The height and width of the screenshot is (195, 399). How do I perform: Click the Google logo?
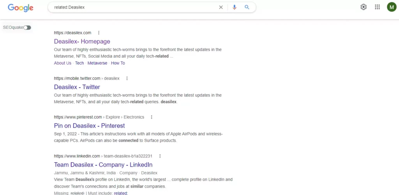(21, 8)
